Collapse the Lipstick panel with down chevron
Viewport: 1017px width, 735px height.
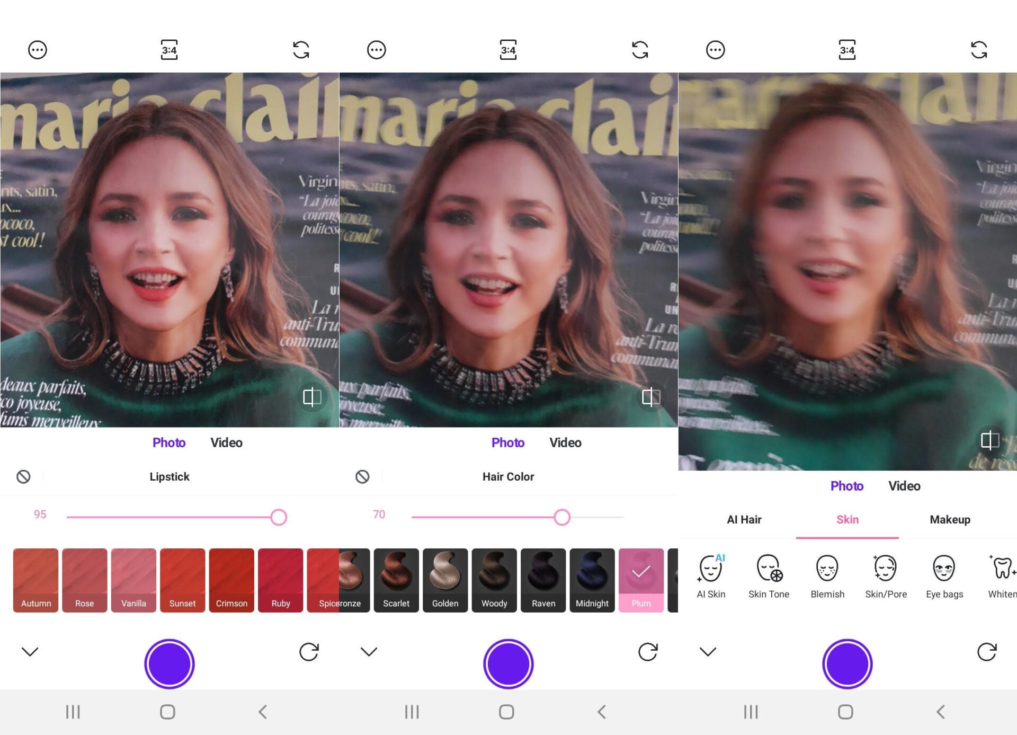pyautogui.click(x=30, y=651)
